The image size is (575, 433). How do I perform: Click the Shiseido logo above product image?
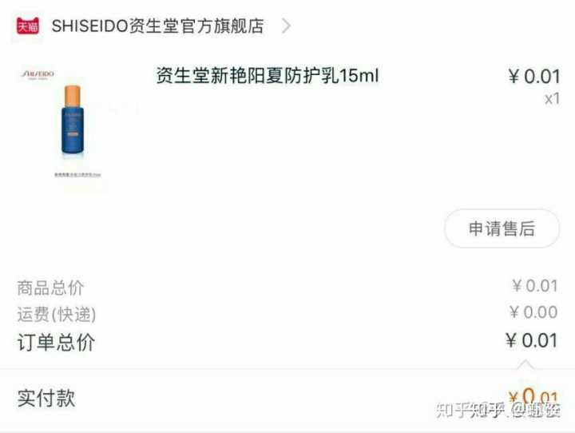click(x=38, y=74)
